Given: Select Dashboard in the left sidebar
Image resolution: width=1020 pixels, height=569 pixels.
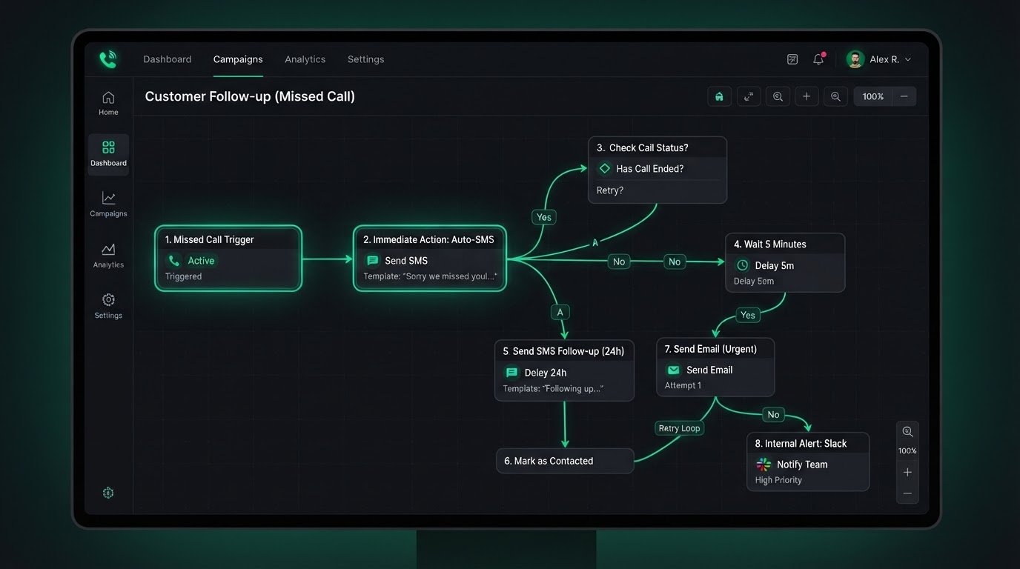Looking at the screenshot, I should point(108,154).
